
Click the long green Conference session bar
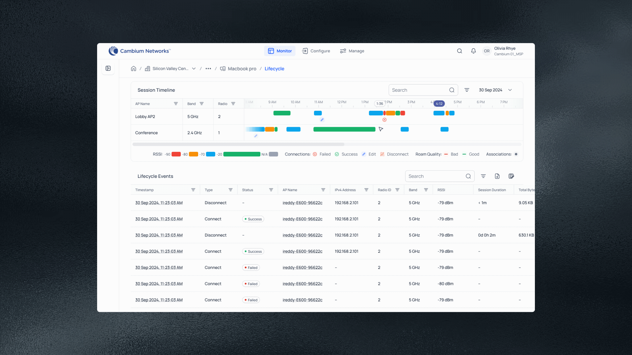344,129
